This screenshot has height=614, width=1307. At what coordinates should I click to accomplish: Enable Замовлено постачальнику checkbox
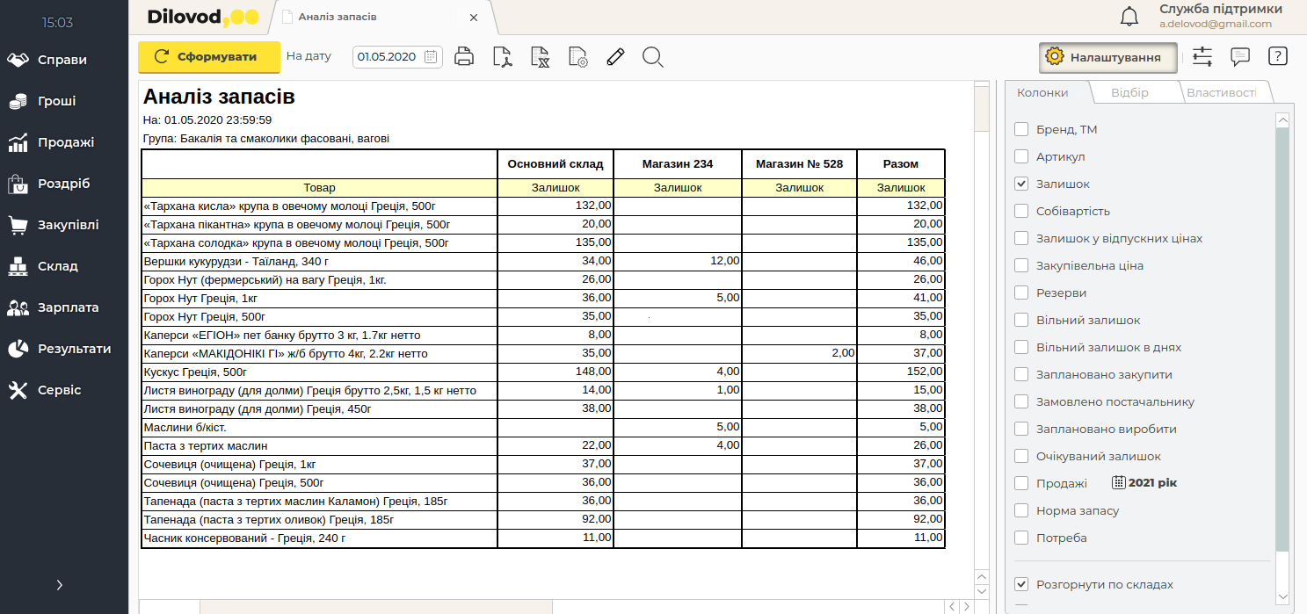1021,401
